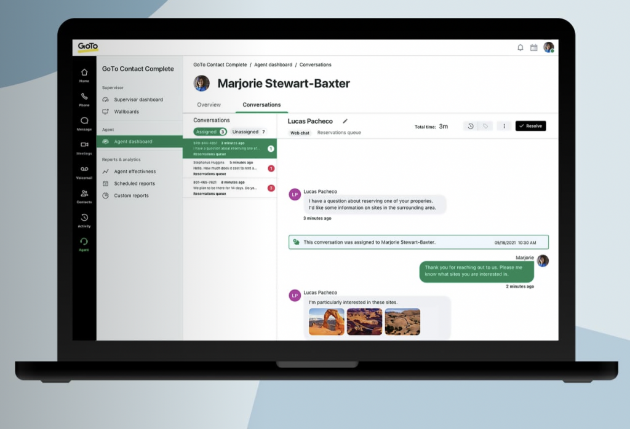Select the Conversations tab
Screen dimensions: 630x429
(x=261, y=105)
